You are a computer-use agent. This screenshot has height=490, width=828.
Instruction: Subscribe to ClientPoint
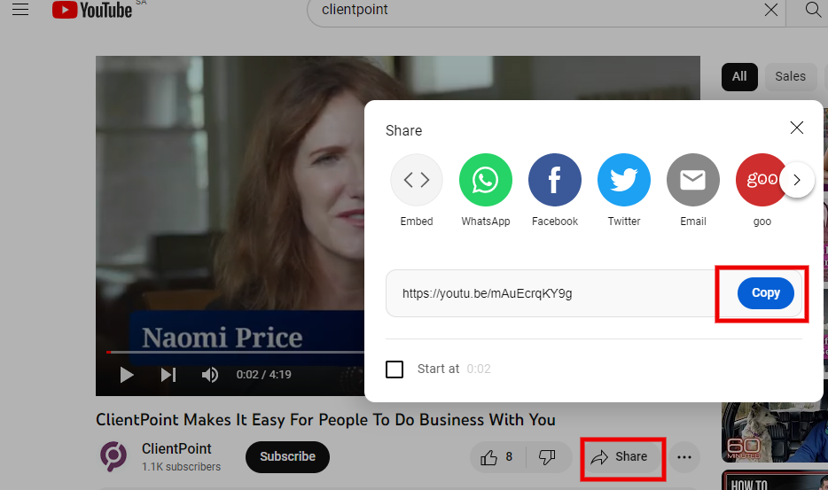tap(287, 456)
